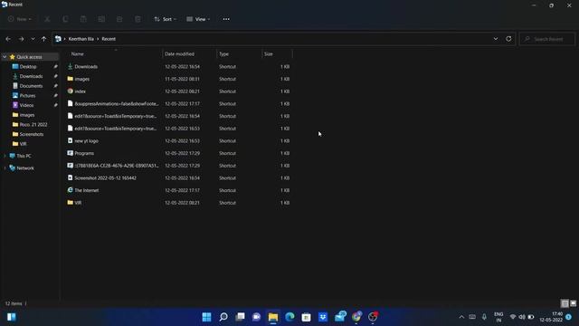Select the Downloads shortcut in the list

pyautogui.click(x=86, y=66)
